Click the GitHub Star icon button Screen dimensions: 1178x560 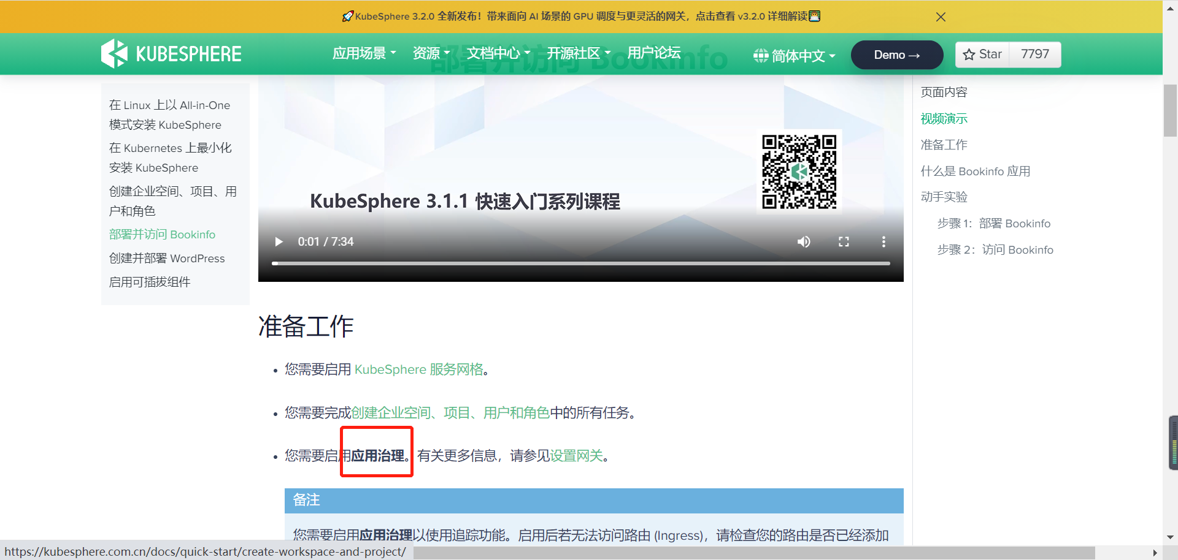pos(982,55)
